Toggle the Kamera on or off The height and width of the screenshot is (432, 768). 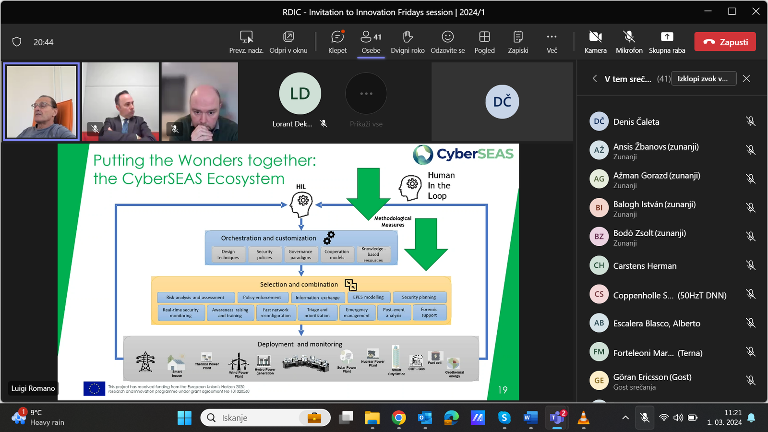click(596, 42)
